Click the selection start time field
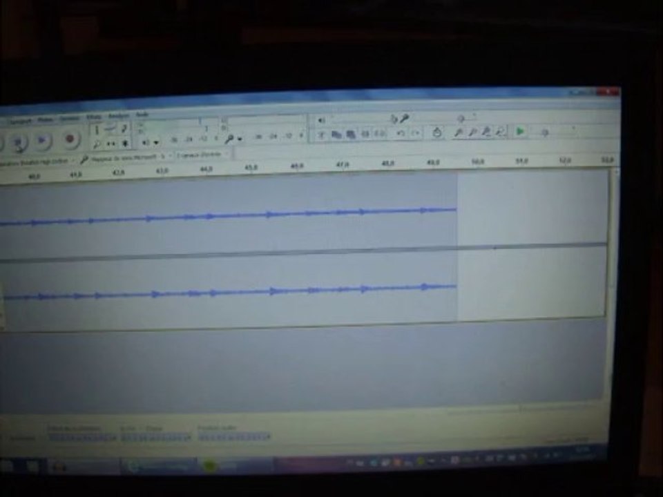The image size is (663, 497). [x=81, y=438]
